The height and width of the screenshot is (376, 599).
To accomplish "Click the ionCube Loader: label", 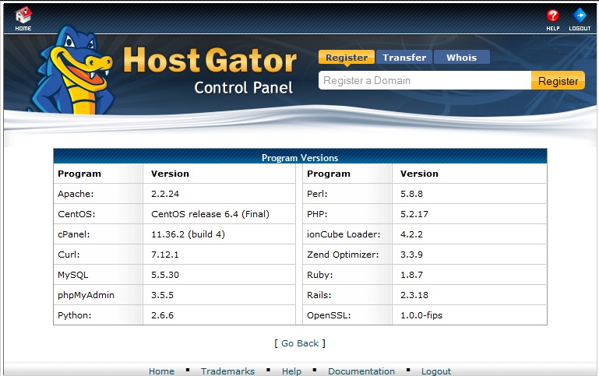I will click(x=344, y=234).
